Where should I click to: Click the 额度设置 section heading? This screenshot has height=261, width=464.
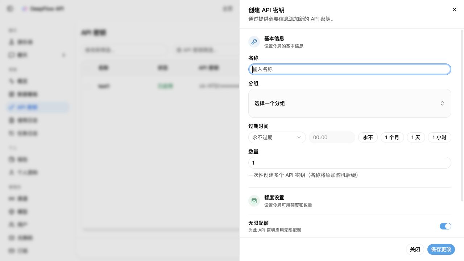274,198
